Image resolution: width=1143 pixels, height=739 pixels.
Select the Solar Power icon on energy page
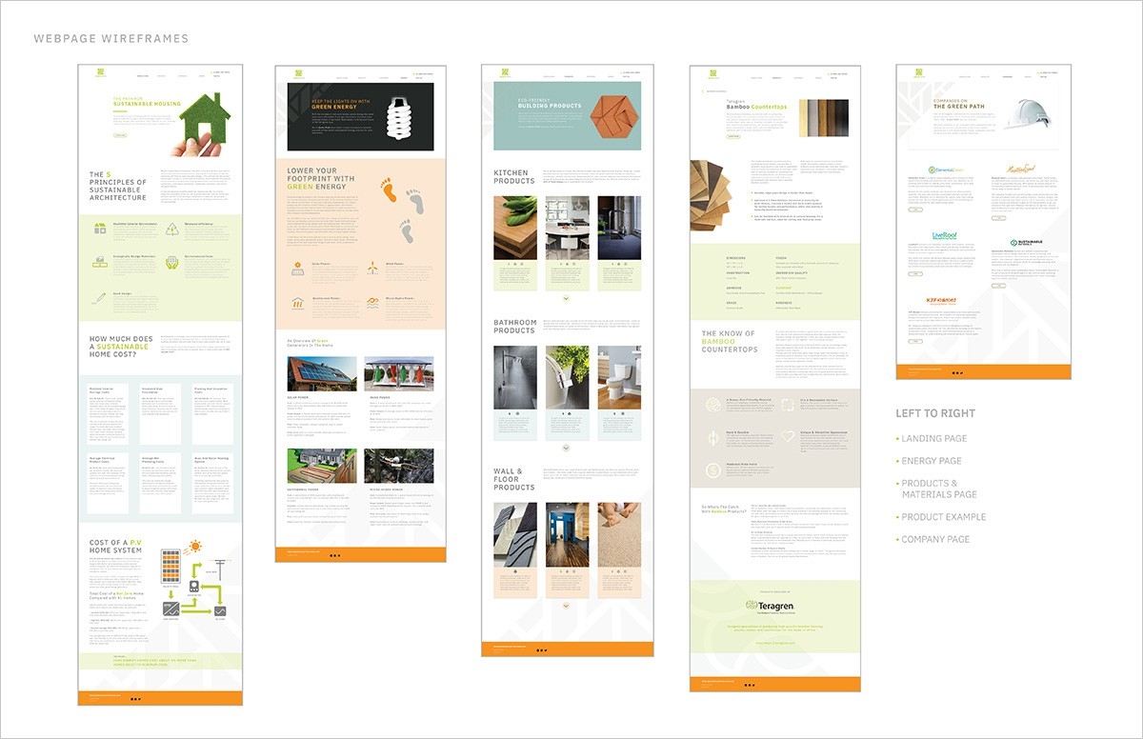tap(297, 268)
